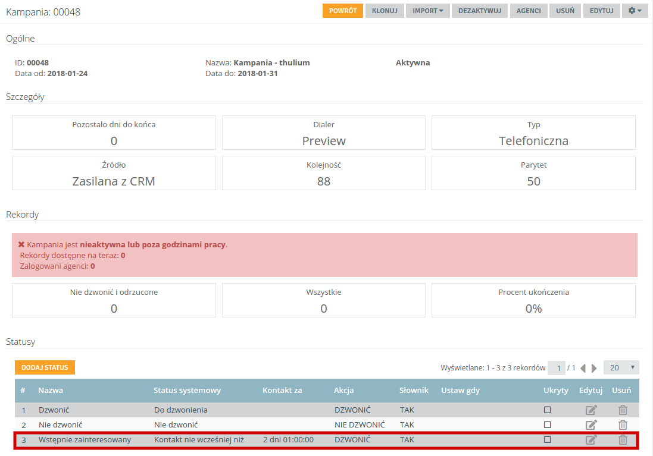Toggle Ukryty checkbox for Dzwonić
This screenshot has width=653, height=456.
(x=547, y=410)
